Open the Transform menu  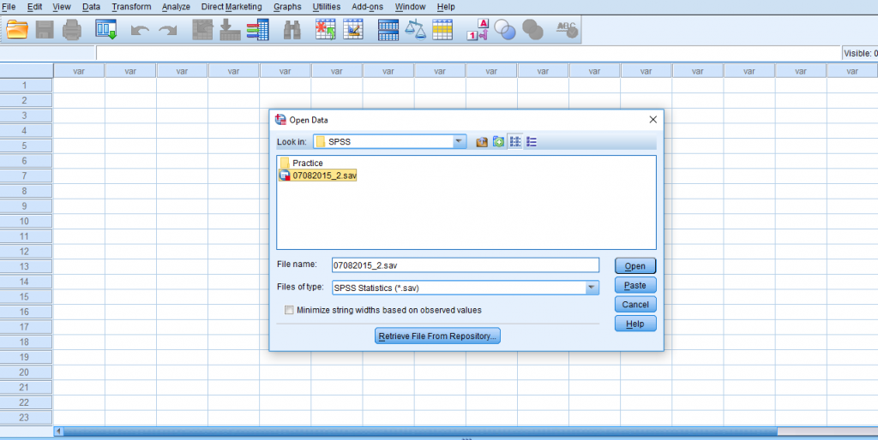click(x=131, y=7)
